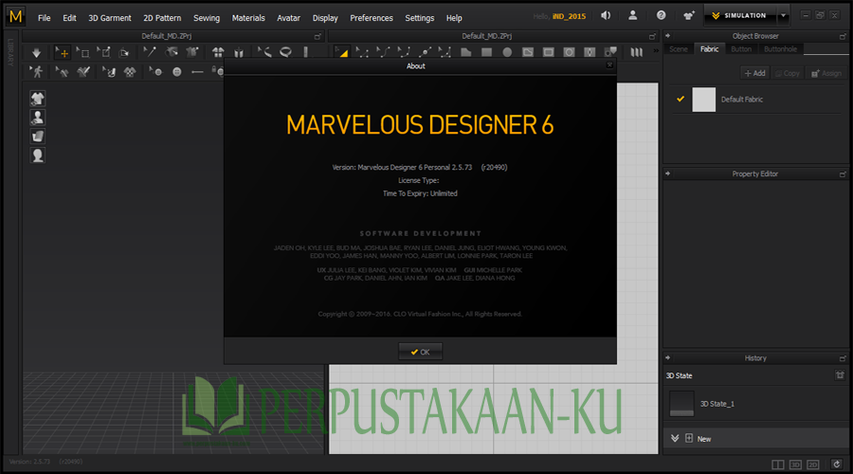Select the Edit Pattern yellow triangle tool
Viewport: 853px width, 474px height.
(x=341, y=52)
